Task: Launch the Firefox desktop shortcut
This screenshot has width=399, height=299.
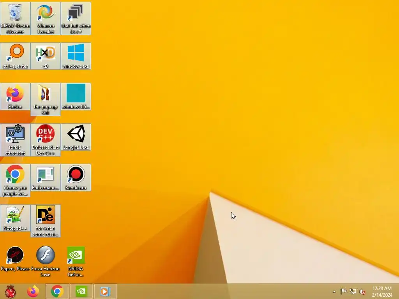Action: tap(15, 97)
